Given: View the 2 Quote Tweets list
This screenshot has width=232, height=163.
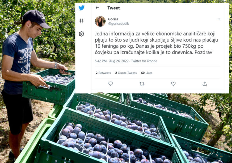Looking at the screenshot, I should pos(126,73).
